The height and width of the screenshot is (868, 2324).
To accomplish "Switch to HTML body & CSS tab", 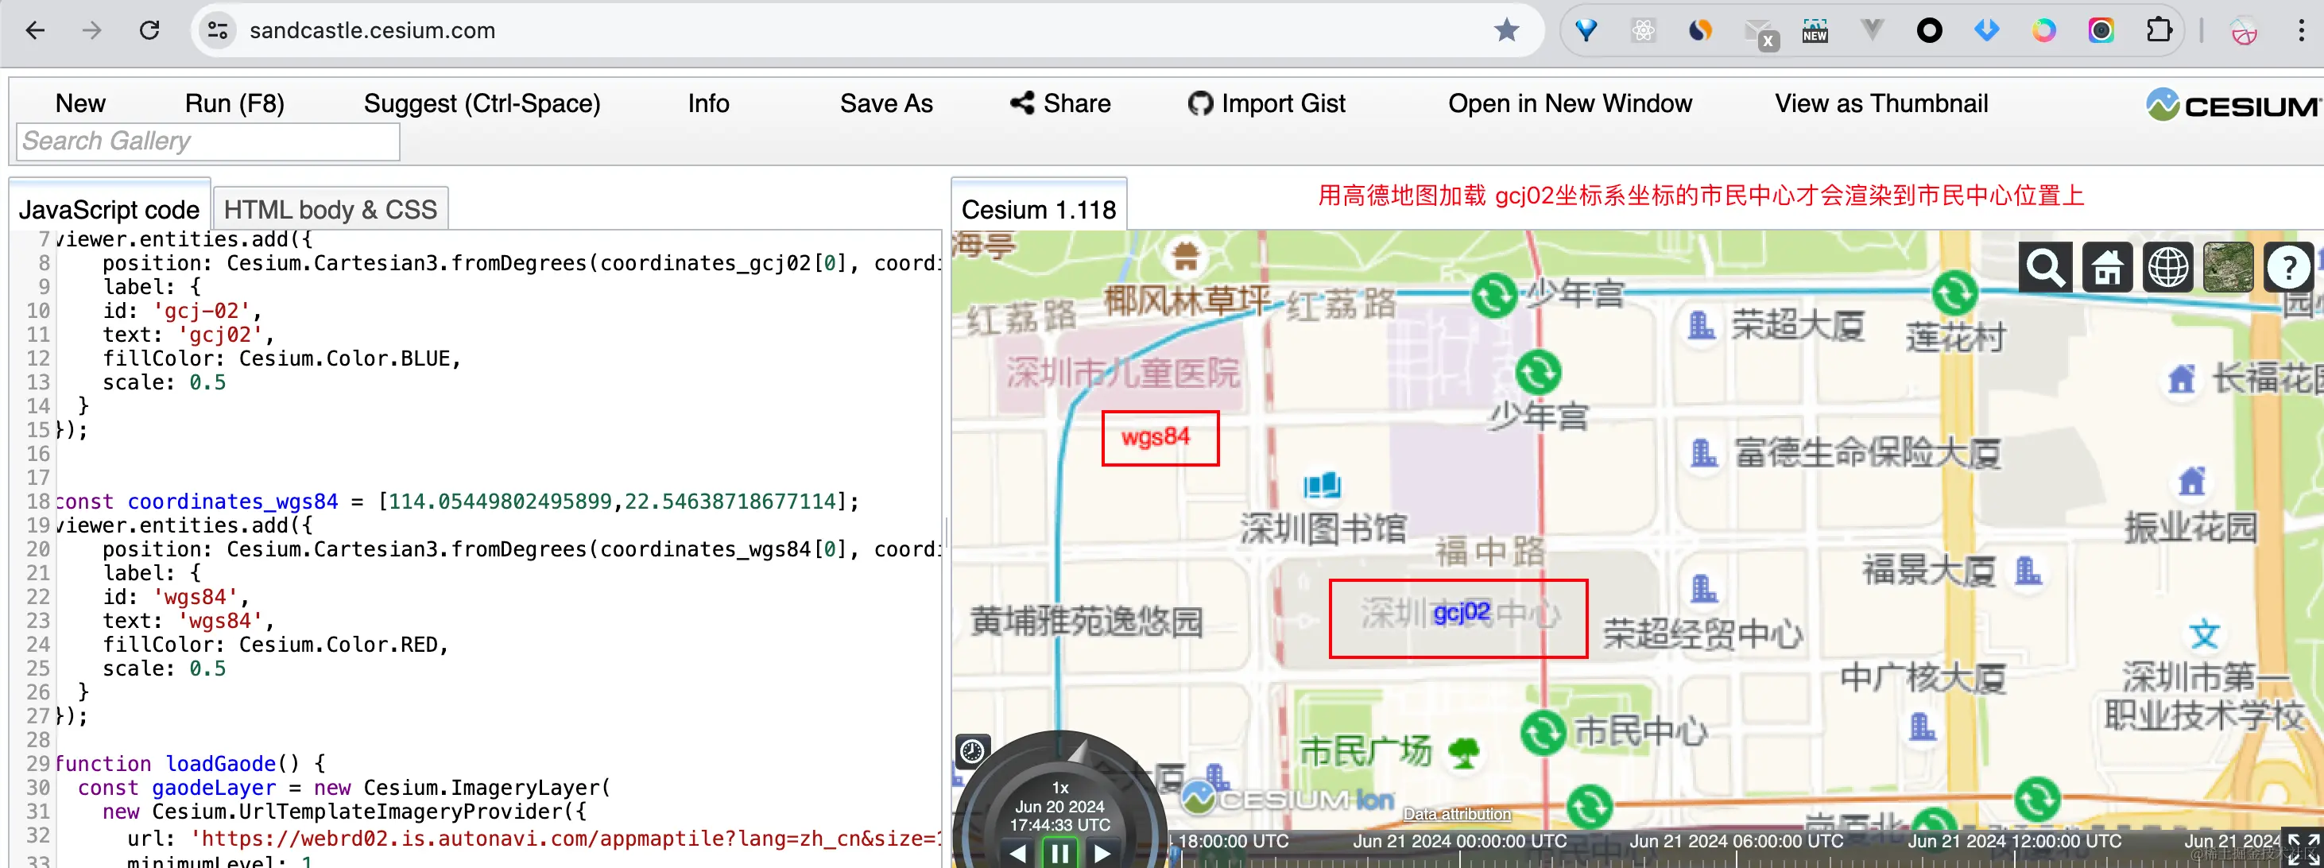I will 330,210.
